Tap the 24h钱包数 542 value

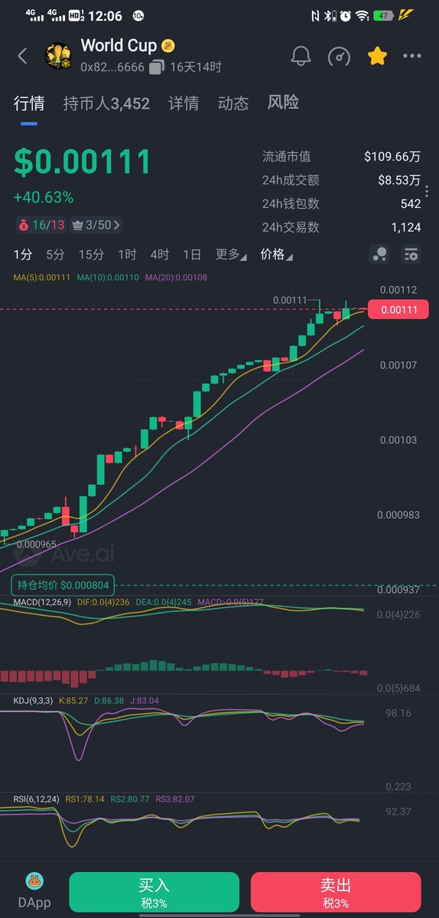[411, 203]
